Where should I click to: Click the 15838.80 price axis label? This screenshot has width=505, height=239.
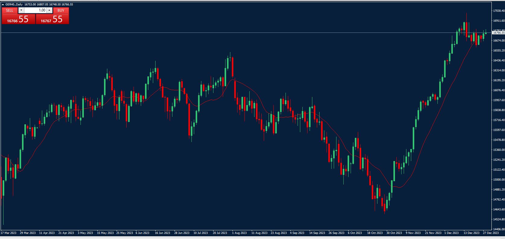point(499,110)
